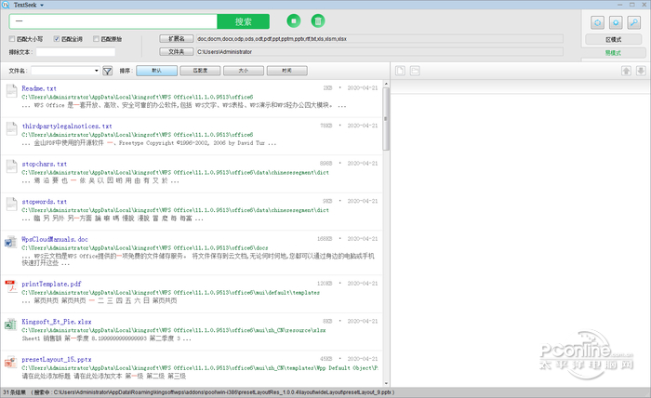651x398 pixels.
Task: Click the funnel filter icon beside file name
Action: (108, 71)
